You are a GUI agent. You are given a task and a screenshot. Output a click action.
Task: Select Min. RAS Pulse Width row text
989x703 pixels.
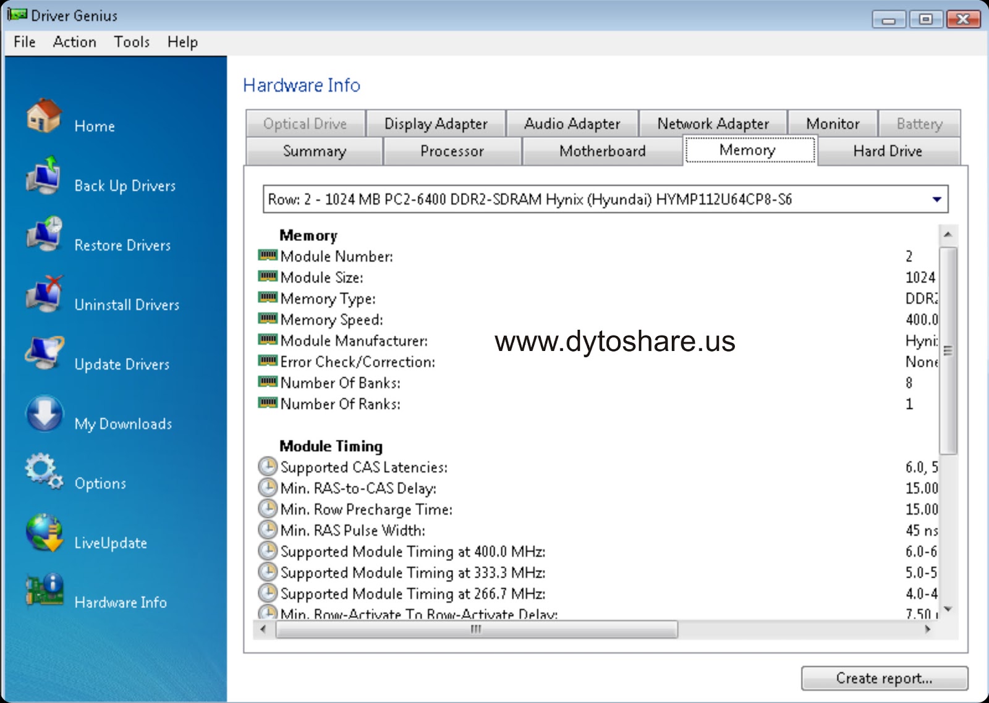tap(352, 530)
